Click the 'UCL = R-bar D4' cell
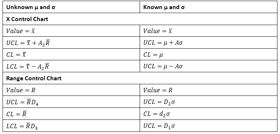Image resolution: width=280 pixels, height=134 pixels. tap(71, 102)
